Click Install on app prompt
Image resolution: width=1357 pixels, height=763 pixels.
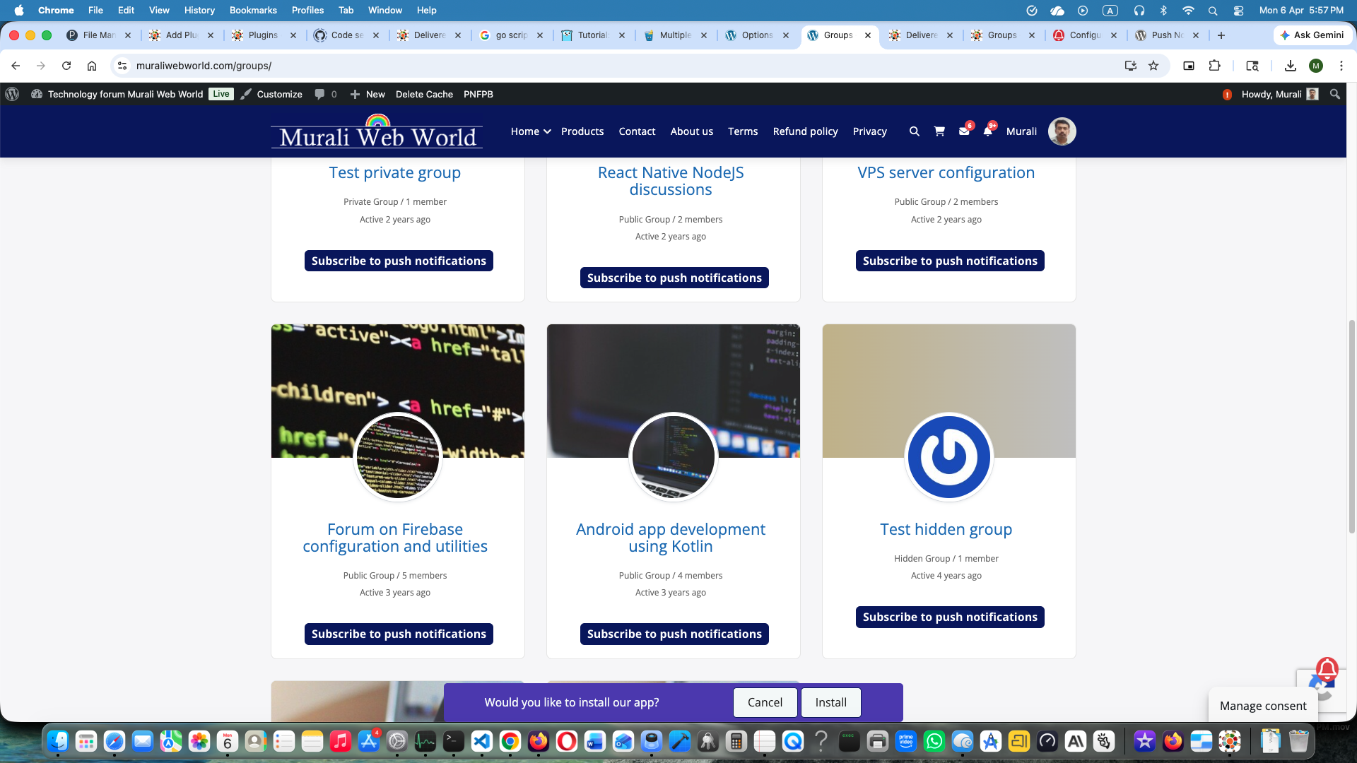(x=830, y=702)
